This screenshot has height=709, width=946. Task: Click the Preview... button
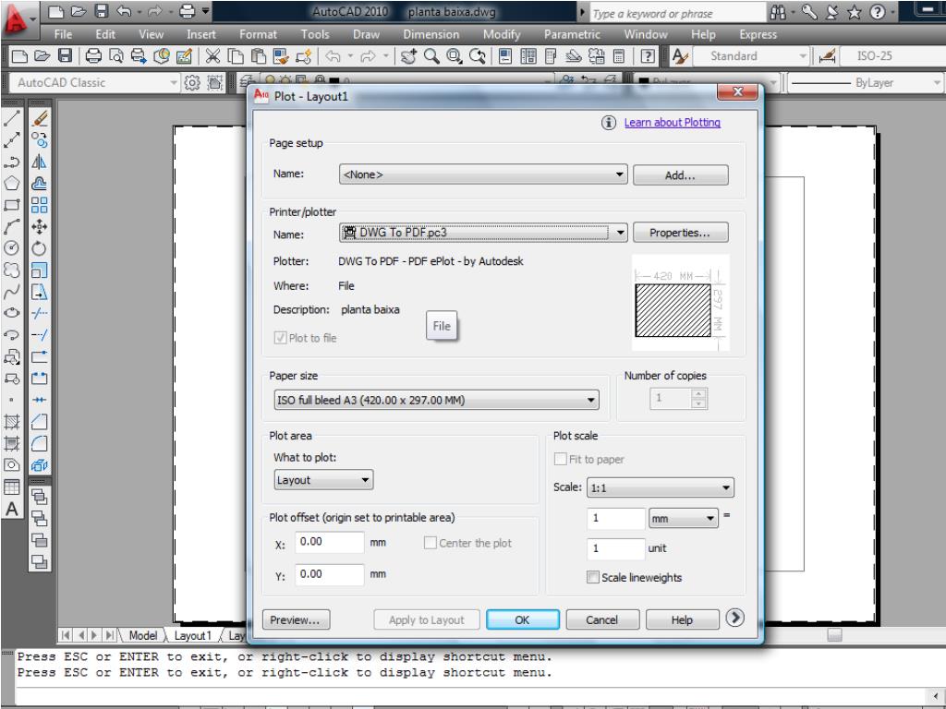point(297,620)
